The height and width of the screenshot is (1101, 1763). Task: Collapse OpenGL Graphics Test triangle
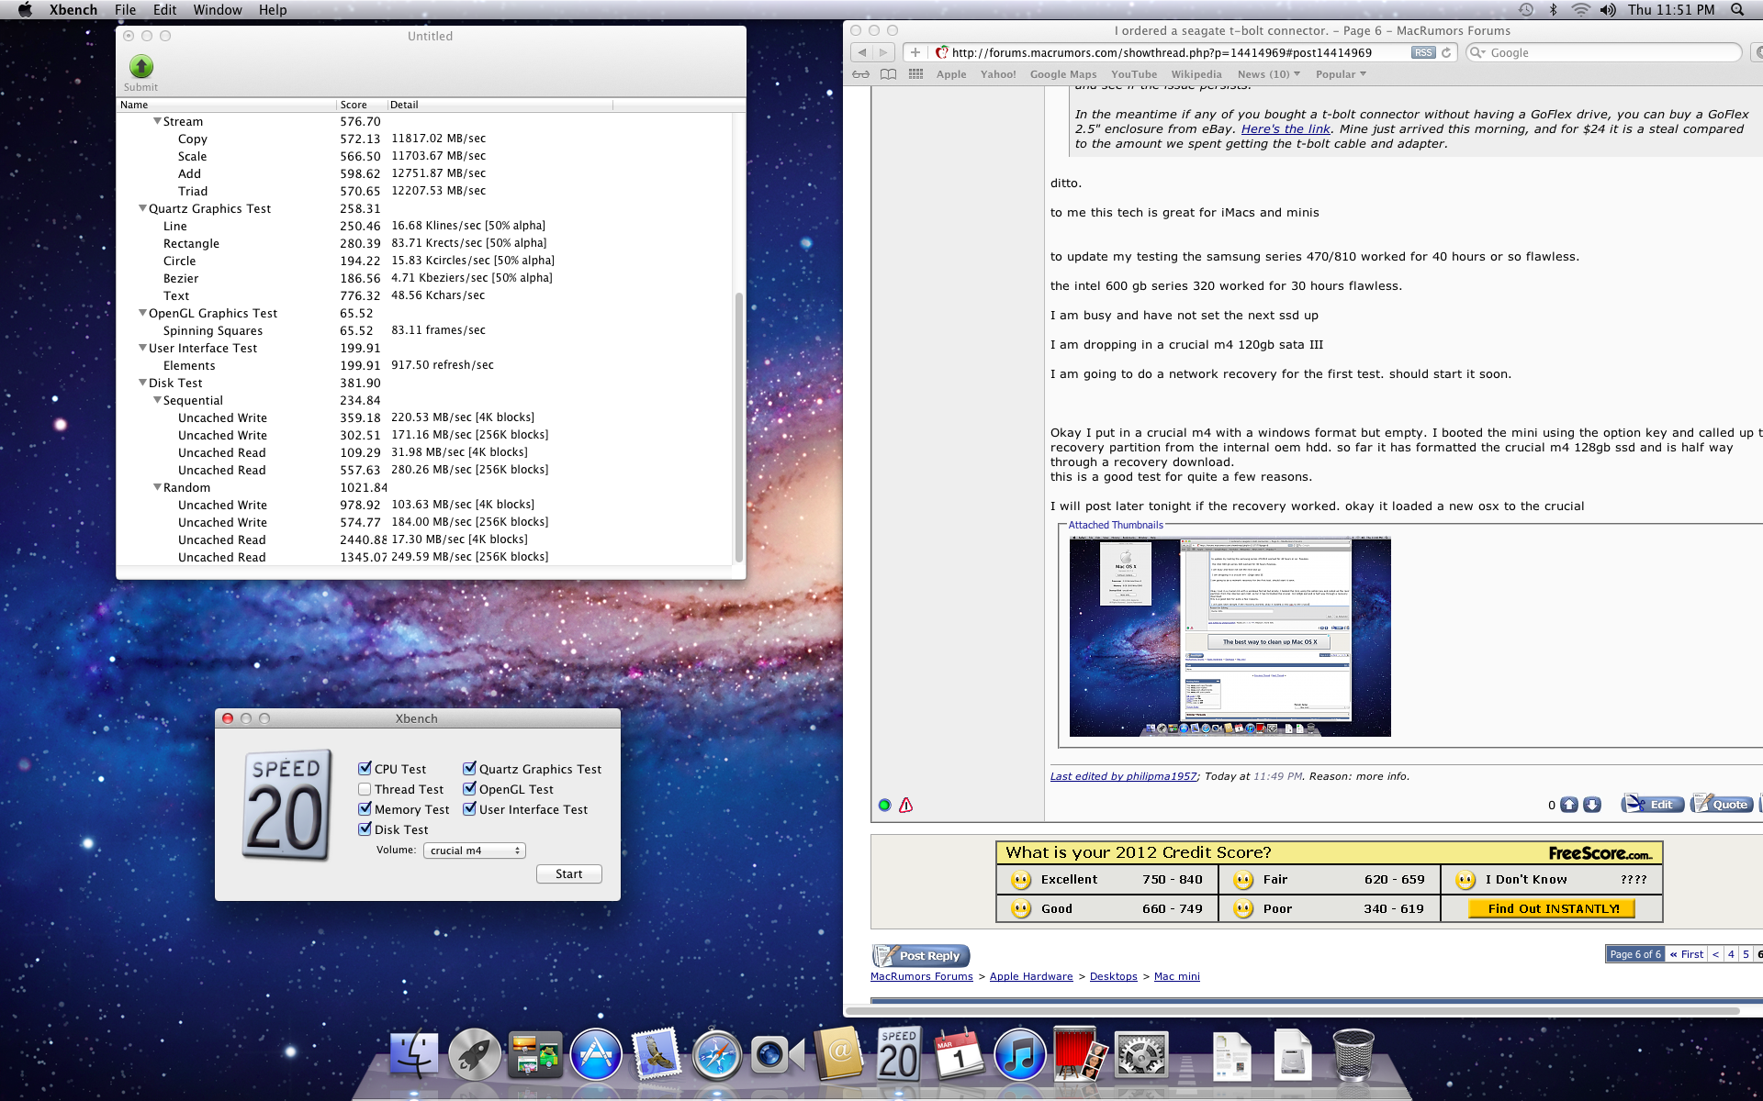click(142, 313)
